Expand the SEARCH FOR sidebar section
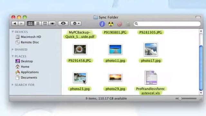 click(x=13, y=85)
